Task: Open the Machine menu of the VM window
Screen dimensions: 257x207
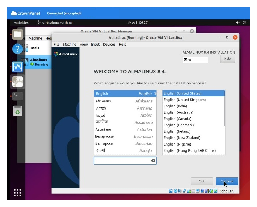Action: point(70,44)
